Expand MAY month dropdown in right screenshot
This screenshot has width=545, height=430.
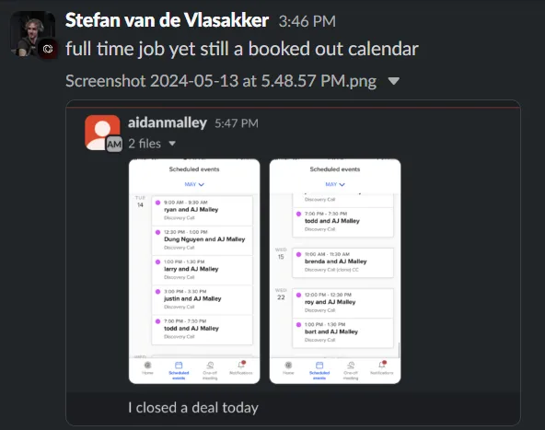pyautogui.click(x=335, y=184)
